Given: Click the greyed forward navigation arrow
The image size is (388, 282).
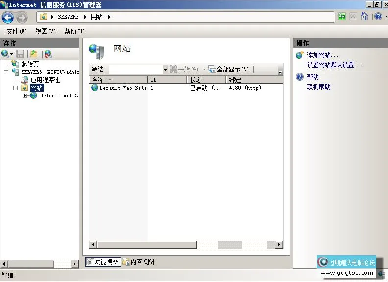Looking at the screenshot, I should [x=22, y=17].
